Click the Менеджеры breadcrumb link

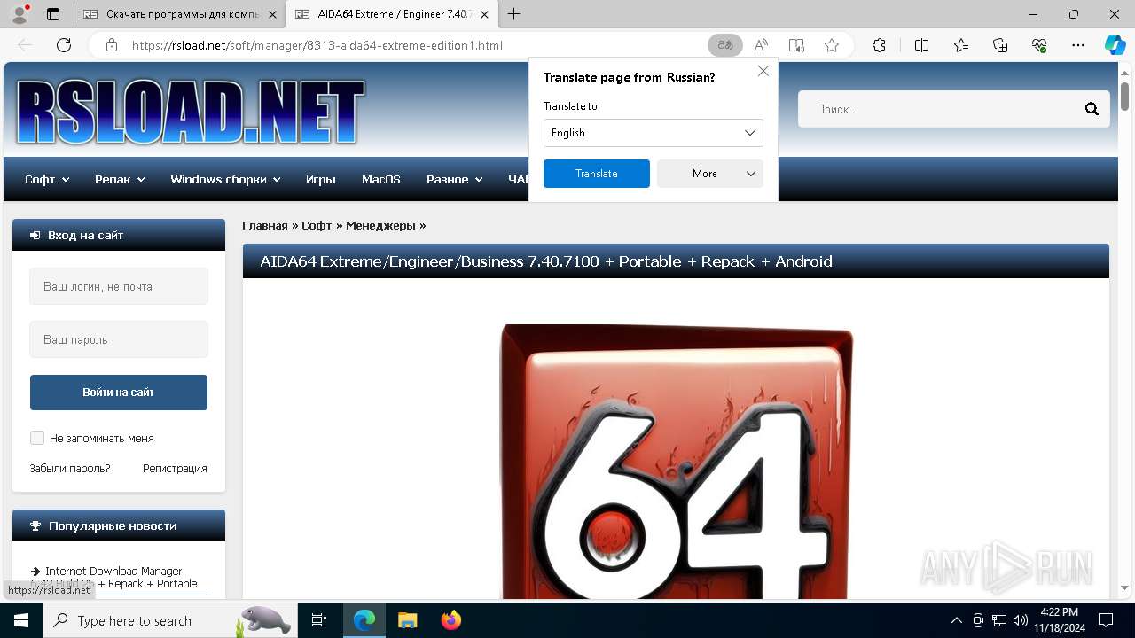click(380, 225)
